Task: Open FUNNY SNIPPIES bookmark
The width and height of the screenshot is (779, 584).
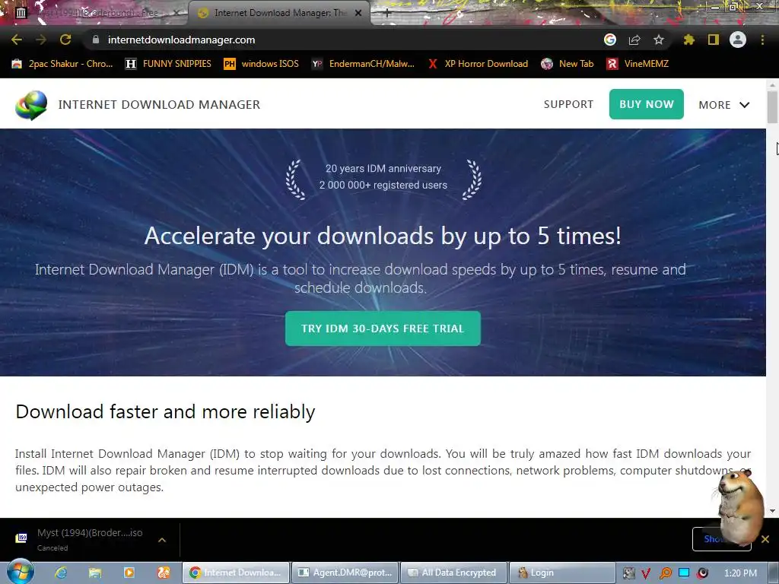Action: click(168, 64)
